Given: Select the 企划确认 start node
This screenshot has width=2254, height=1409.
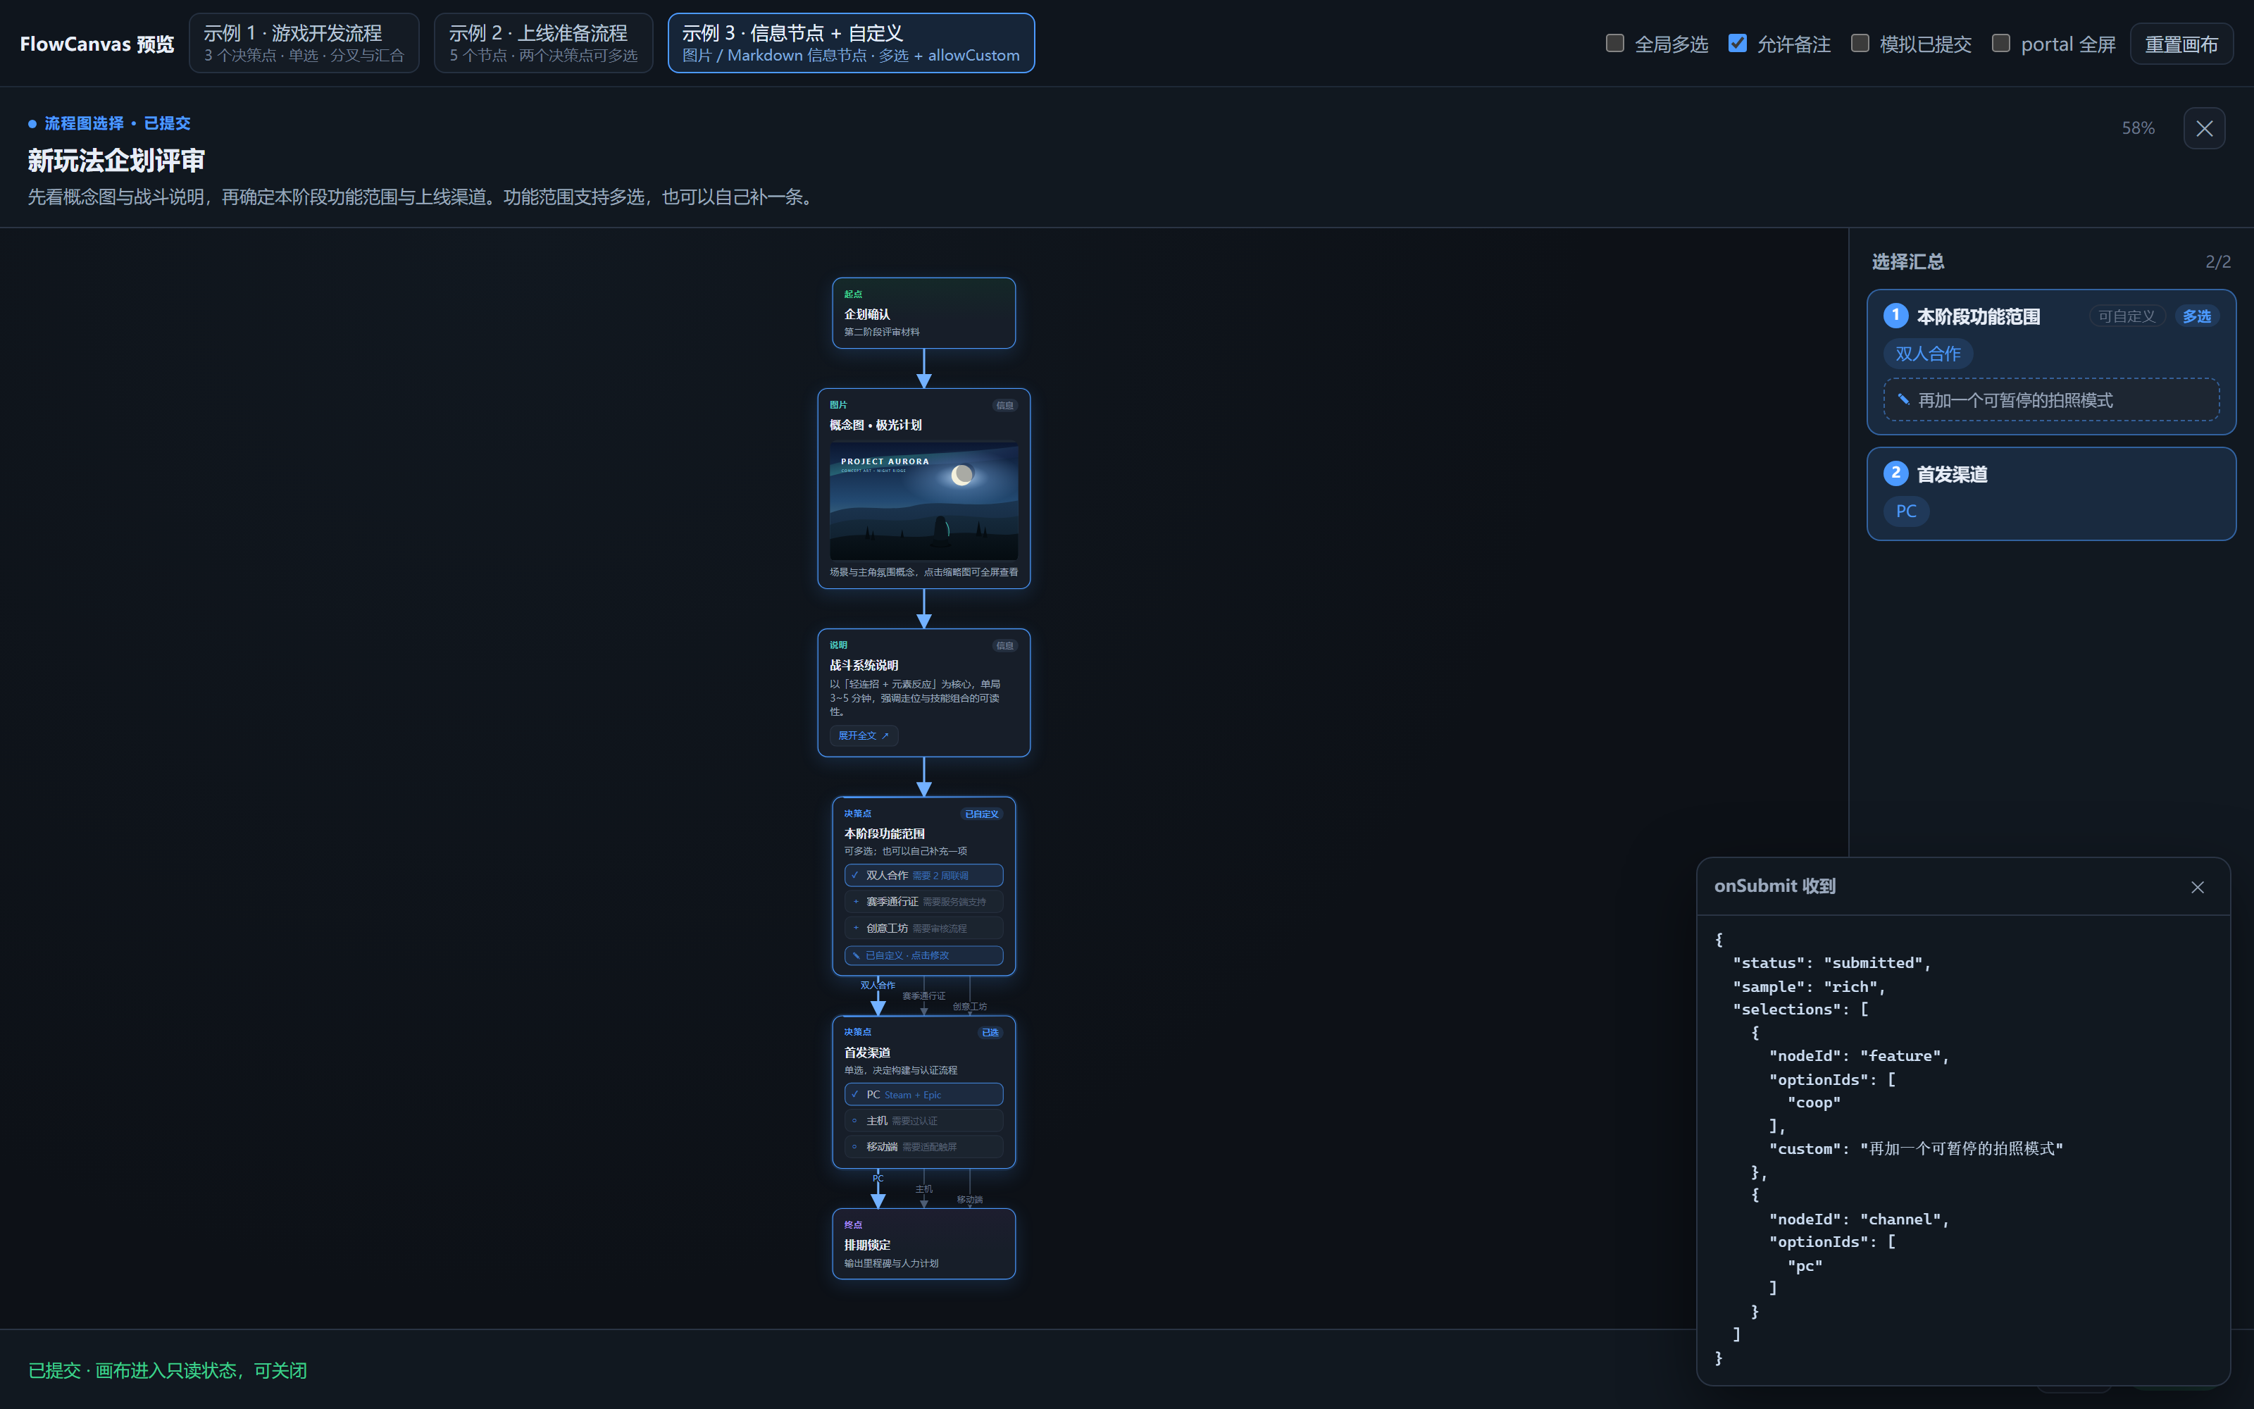Looking at the screenshot, I should pos(924,313).
